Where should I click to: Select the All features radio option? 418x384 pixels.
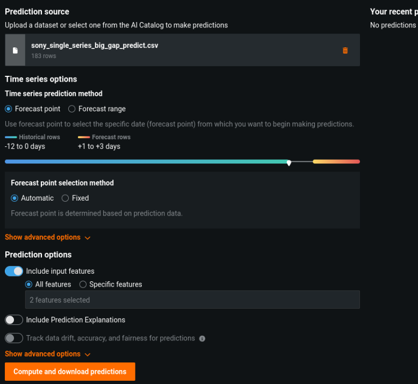coord(29,284)
